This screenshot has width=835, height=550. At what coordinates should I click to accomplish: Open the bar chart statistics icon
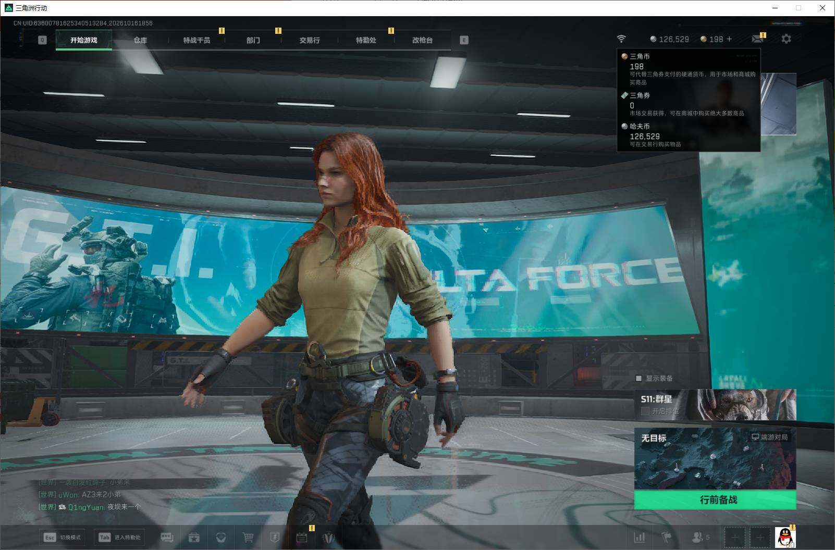click(640, 537)
